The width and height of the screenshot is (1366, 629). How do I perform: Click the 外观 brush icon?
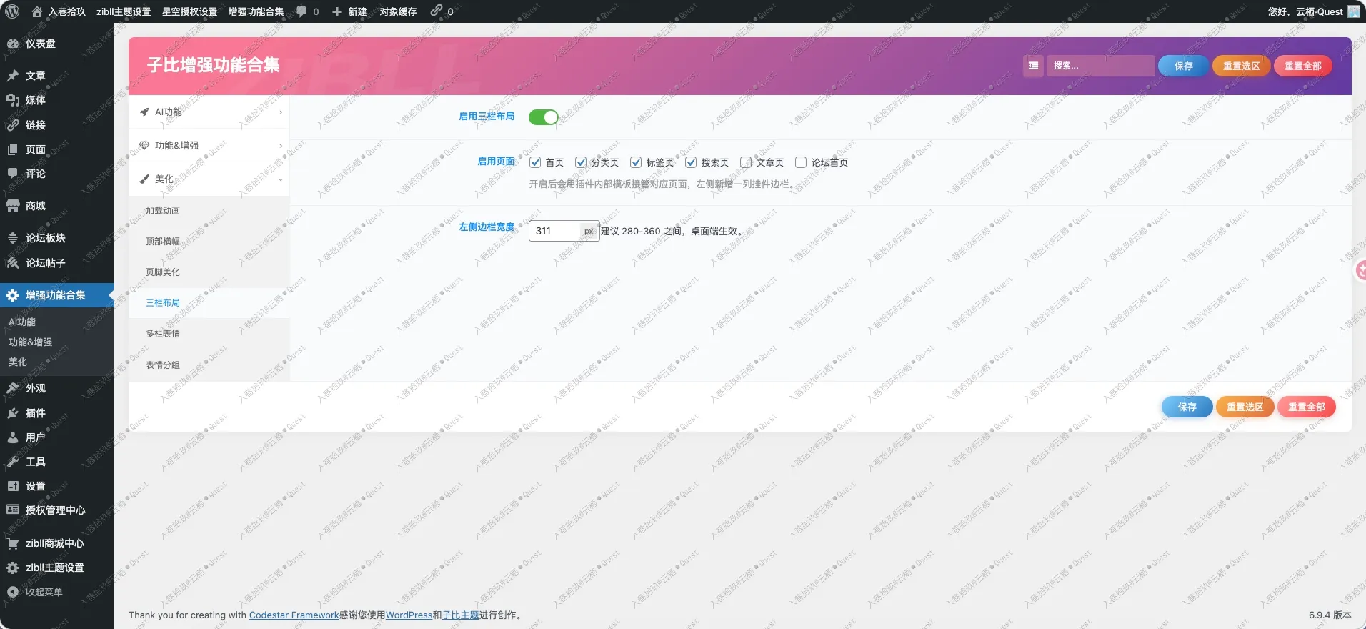13,388
